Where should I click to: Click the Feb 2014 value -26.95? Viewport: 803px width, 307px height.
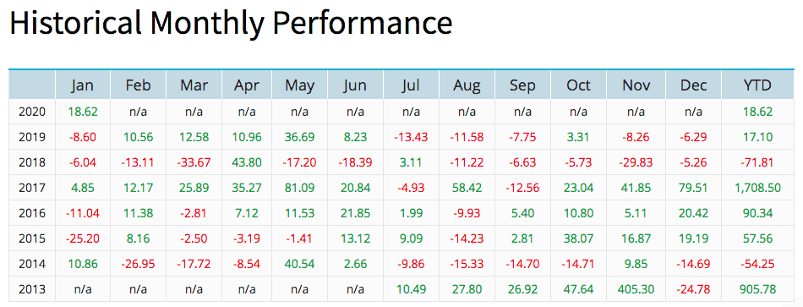point(138,265)
